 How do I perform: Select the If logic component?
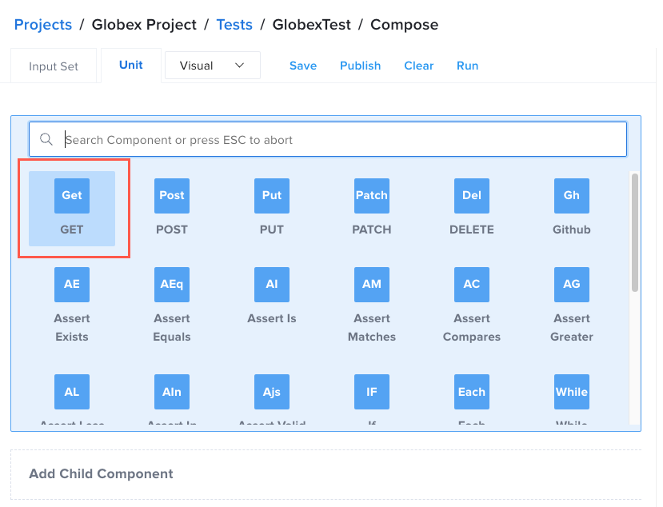[371, 392]
